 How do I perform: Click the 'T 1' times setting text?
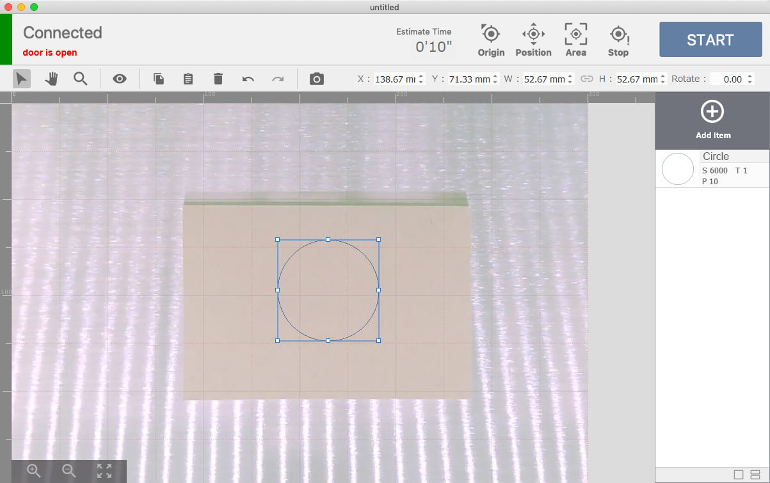click(x=741, y=171)
